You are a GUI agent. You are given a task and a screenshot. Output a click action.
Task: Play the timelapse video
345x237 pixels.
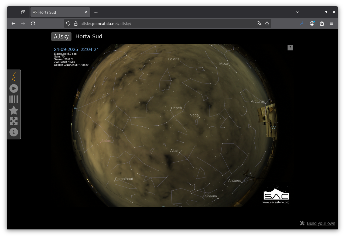(x=14, y=88)
